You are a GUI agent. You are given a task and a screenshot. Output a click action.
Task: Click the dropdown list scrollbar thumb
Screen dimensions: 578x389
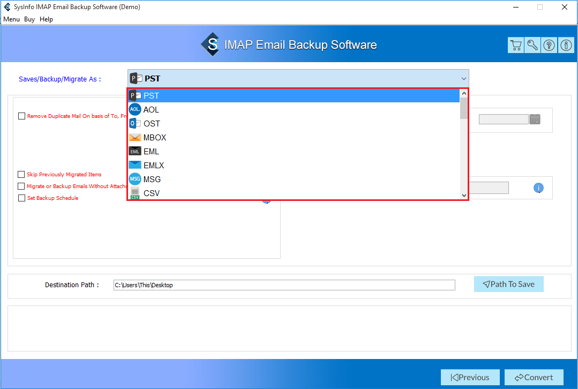click(x=464, y=108)
